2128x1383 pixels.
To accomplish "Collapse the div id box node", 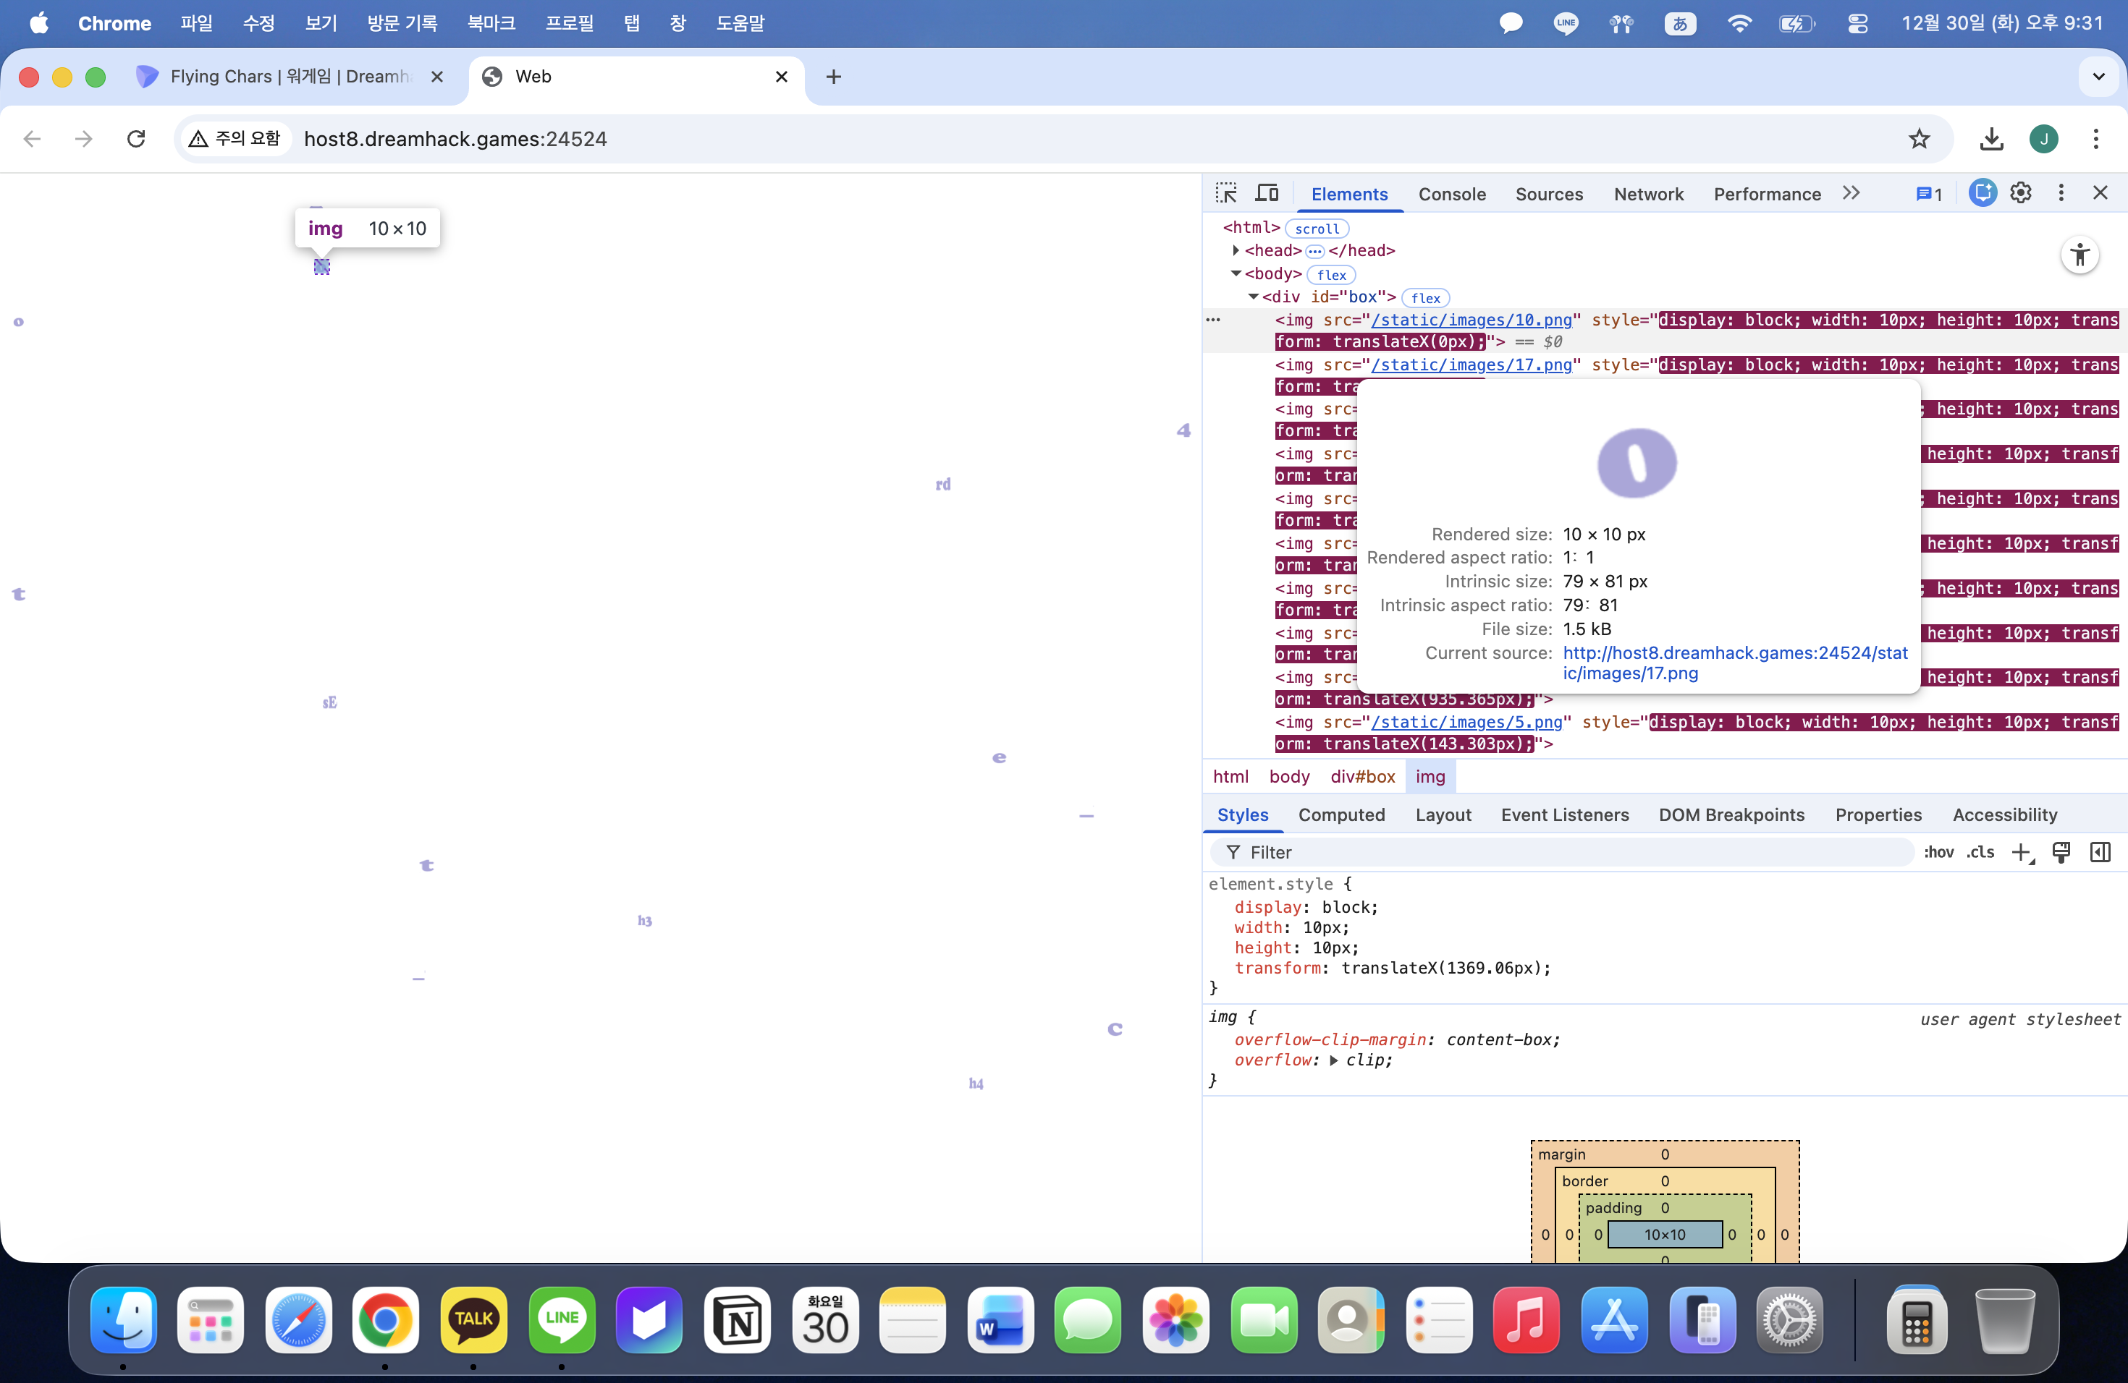I will pyautogui.click(x=1254, y=297).
